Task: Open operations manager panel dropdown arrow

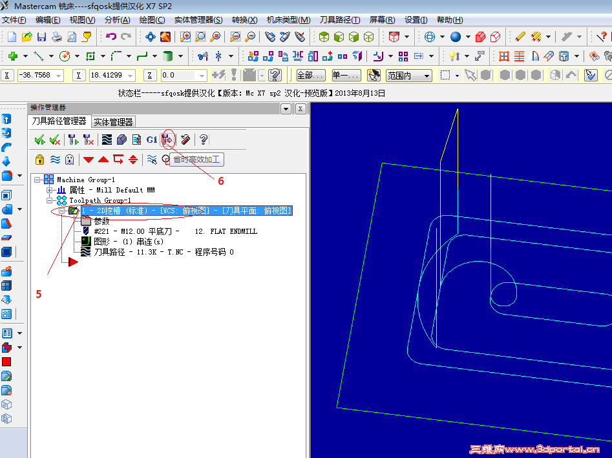Action: pos(286,109)
